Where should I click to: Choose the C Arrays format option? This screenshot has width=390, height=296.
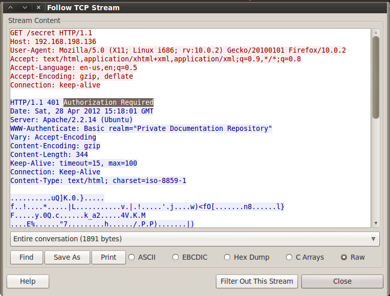click(x=290, y=257)
